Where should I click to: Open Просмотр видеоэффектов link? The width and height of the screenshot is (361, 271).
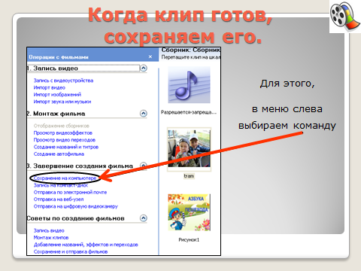point(63,132)
